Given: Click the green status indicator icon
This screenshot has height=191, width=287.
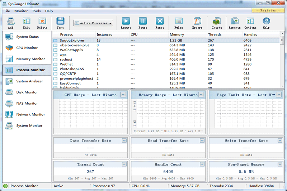Looking at the screenshot, I should coord(5,186).
